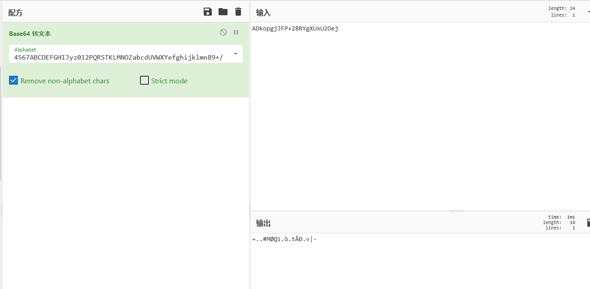The image size is (590, 289).
Task: Click the save recipe icon
Action: (x=208, y=12)
